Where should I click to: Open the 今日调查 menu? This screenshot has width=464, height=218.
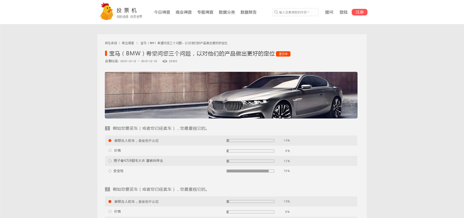pyautogui.click(x=162, y=12)
